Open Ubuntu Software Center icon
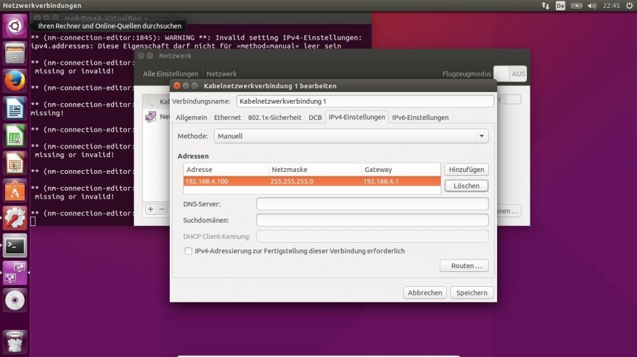The width and height of the screenshot is (637, 357). click(15, 191)
